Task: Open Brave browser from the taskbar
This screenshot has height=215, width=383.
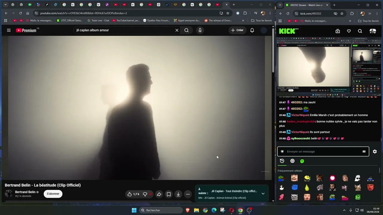Action: tap(188, 210)
